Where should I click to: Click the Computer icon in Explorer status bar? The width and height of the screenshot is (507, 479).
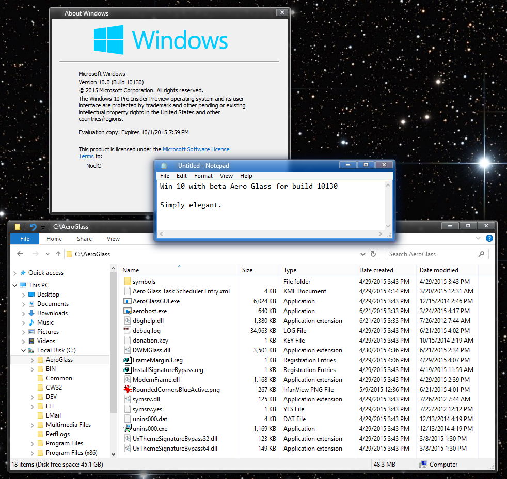(423, 465)
